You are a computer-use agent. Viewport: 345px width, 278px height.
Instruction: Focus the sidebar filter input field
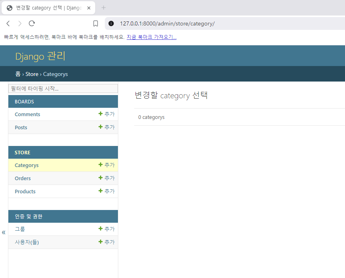click(x=63, y=89)
